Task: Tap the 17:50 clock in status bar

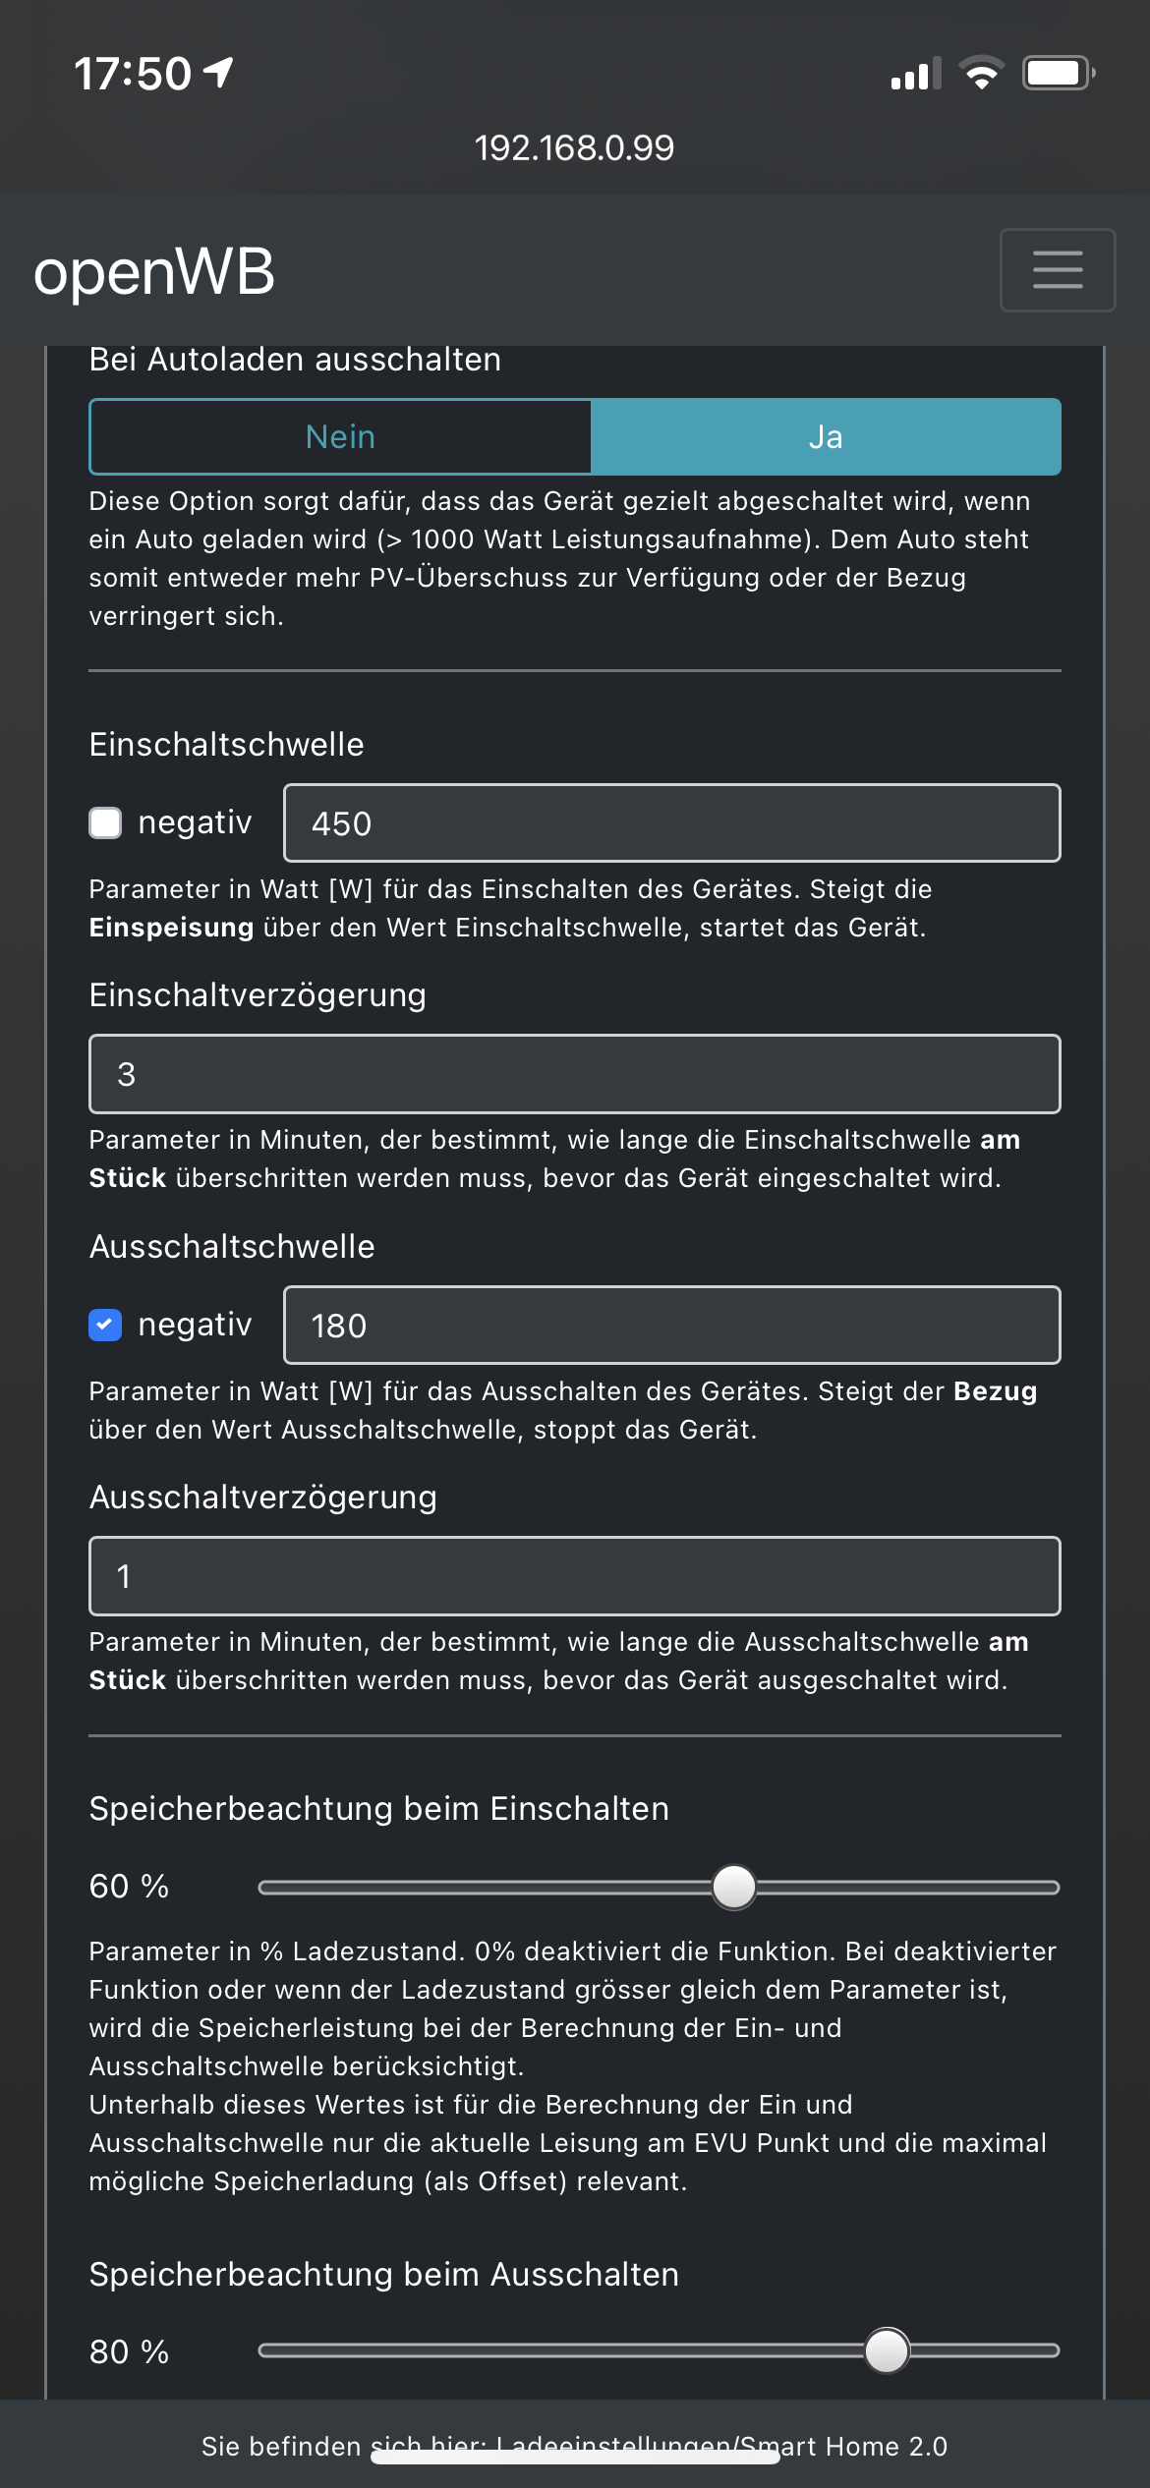Action: pyautogui.click(x=133, y=74)
